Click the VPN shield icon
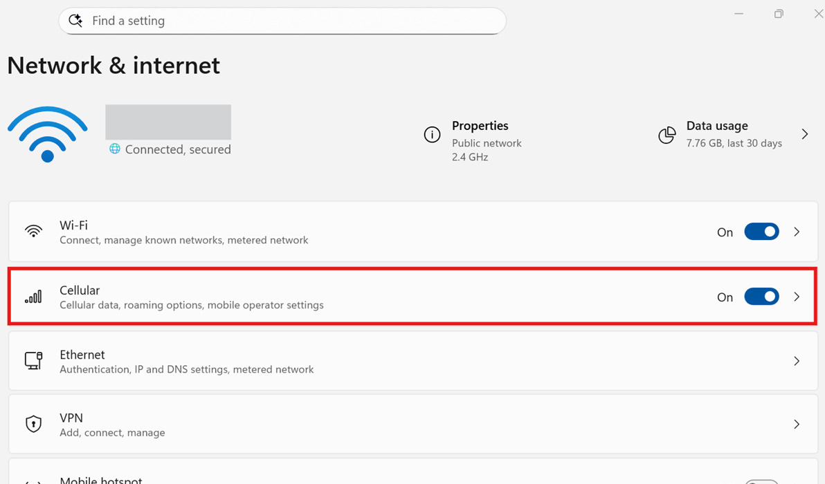 [33, 424]
